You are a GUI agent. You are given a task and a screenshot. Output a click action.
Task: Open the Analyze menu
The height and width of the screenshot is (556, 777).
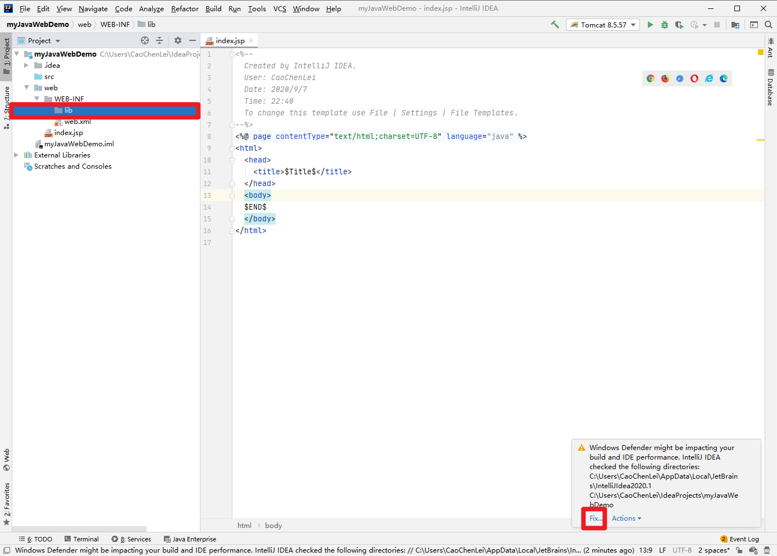pyautogui.click(x=152, y=8)
